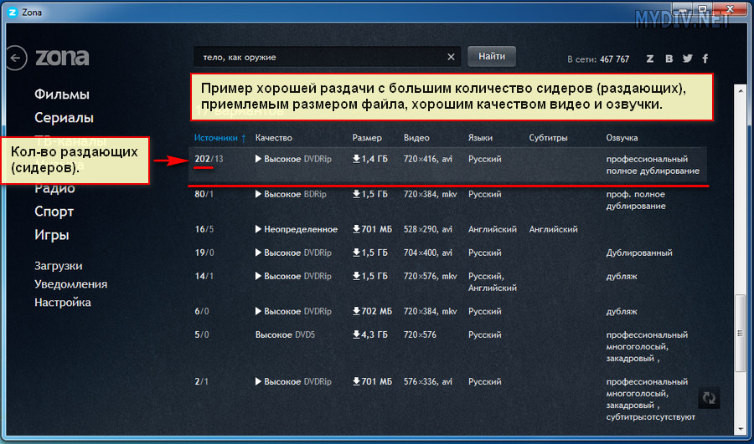Click the Английский subtitles cell
754x444 pixels.
553,229
